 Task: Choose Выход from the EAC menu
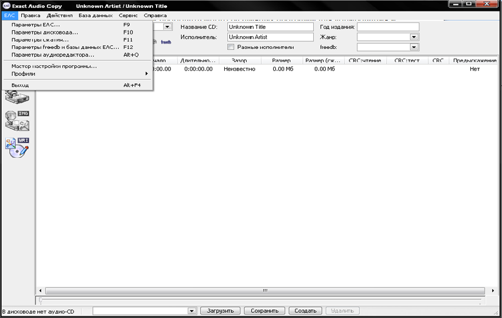(77, 85)
